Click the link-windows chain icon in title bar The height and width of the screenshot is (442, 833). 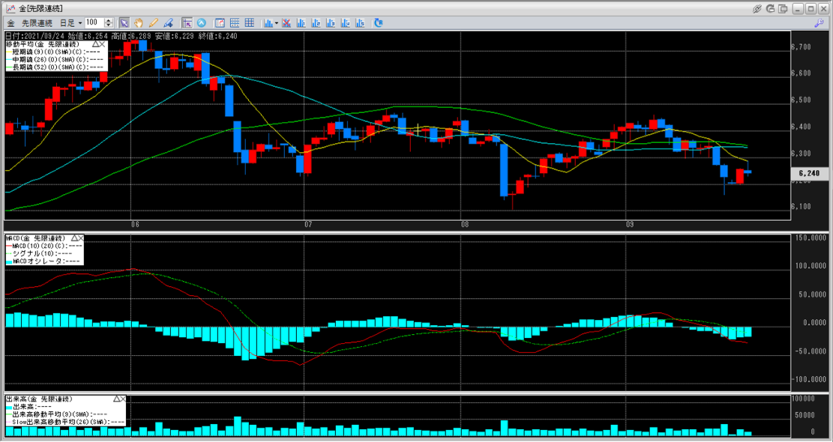coord(757,8)
